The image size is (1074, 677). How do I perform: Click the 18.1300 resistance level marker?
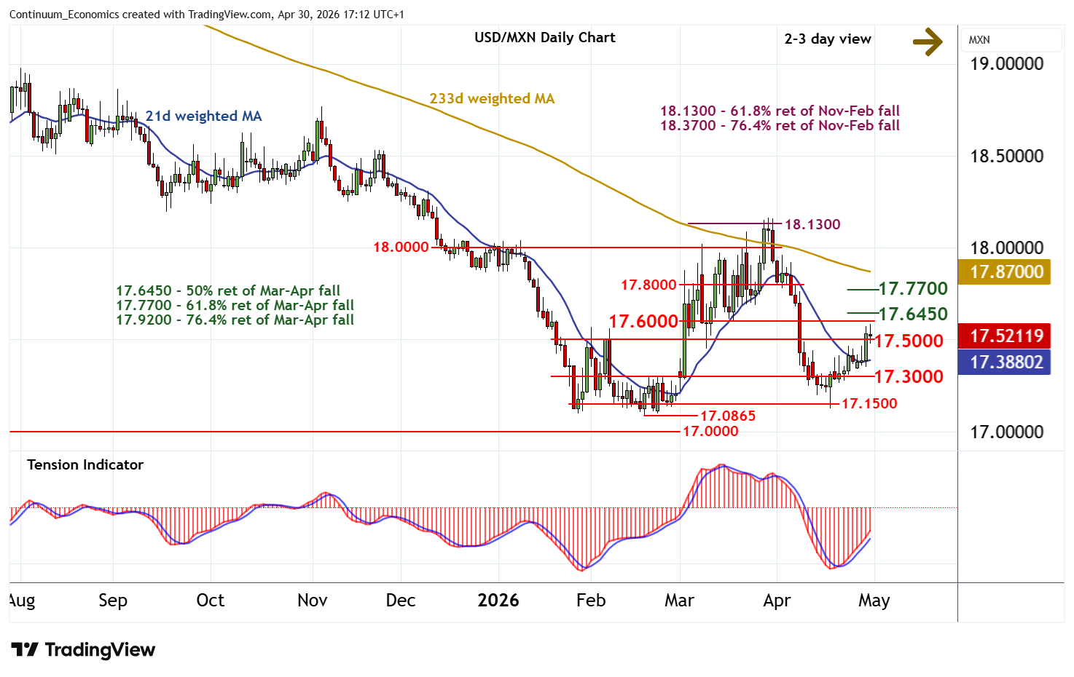[x=812, y=224]
